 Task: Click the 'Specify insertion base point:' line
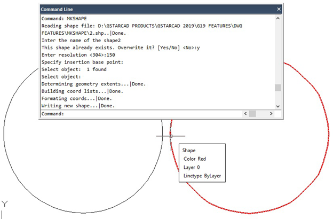(82, 62)
